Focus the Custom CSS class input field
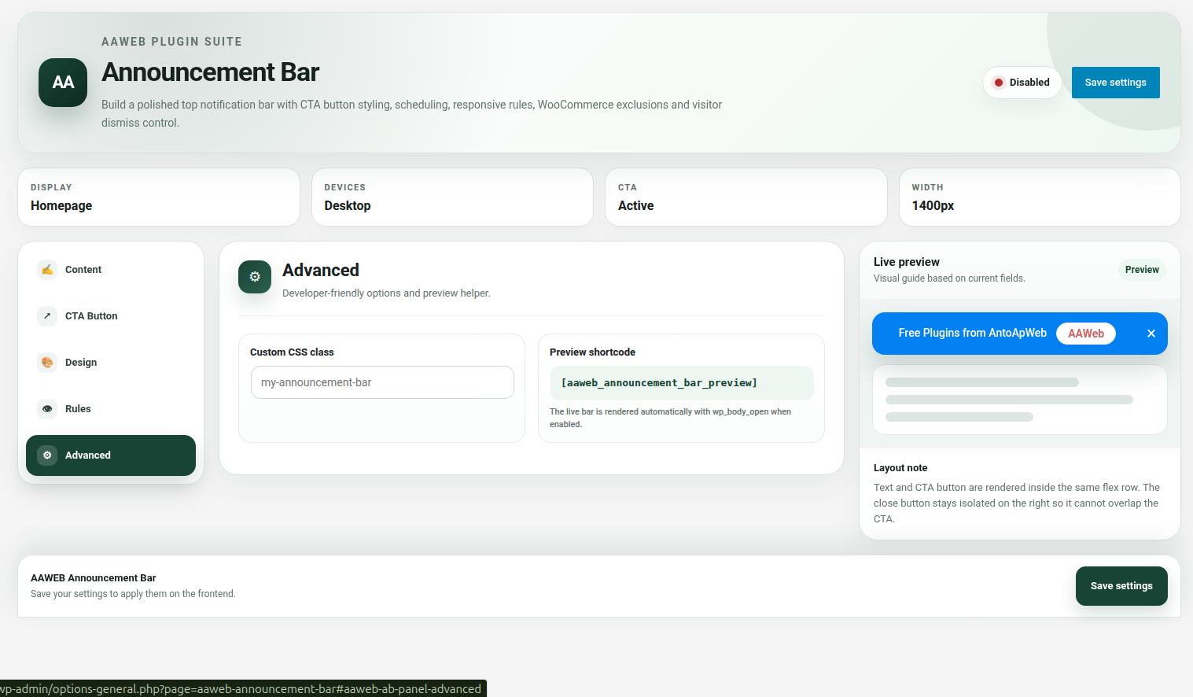Viewport: 1193px width, 697px height. [382, 382]
